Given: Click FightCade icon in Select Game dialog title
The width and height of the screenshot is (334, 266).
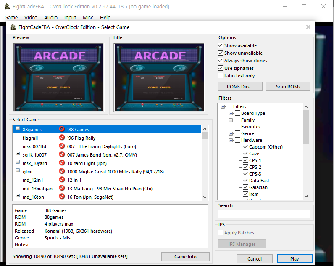Looking at the screenshot, I should click(13, 27).
